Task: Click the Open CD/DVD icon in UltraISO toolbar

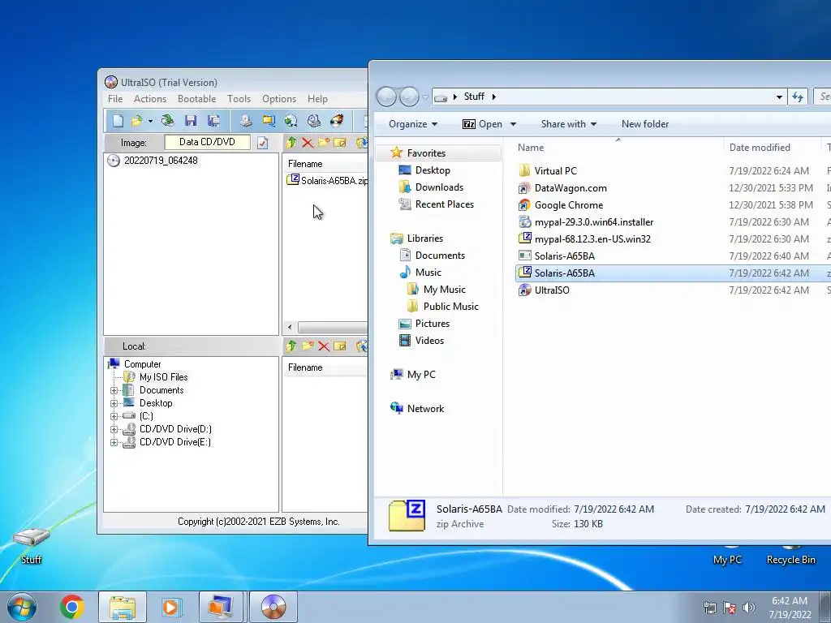Action: 168,121
